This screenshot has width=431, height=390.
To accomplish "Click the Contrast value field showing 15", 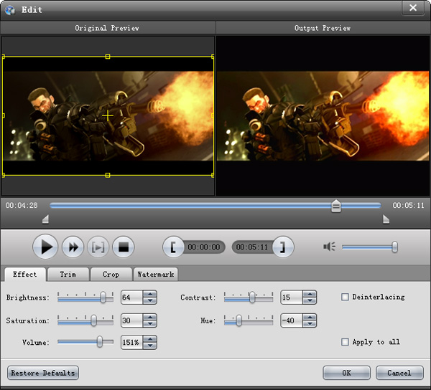I will pos(292,298).
